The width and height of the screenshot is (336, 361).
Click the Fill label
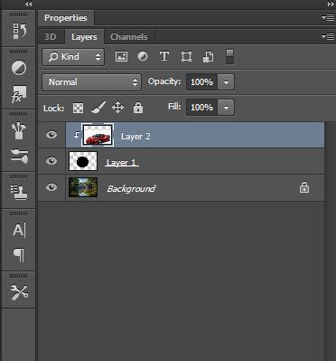coord(174,107)
